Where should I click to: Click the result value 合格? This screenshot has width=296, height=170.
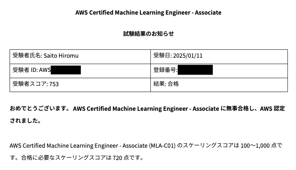(x=173, y=84)
